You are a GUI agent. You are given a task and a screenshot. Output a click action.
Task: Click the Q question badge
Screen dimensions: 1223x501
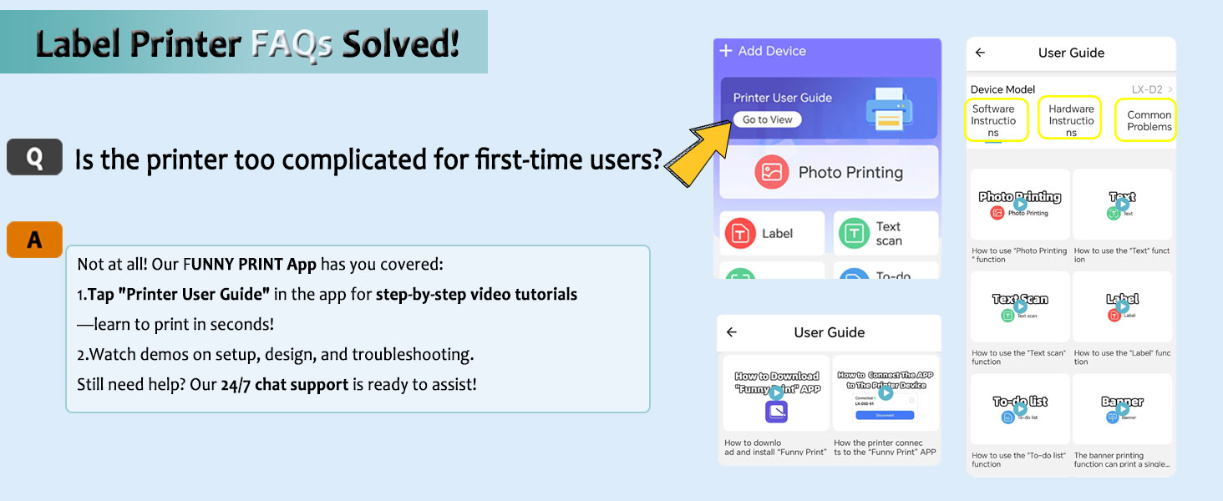tap(34, 157)
